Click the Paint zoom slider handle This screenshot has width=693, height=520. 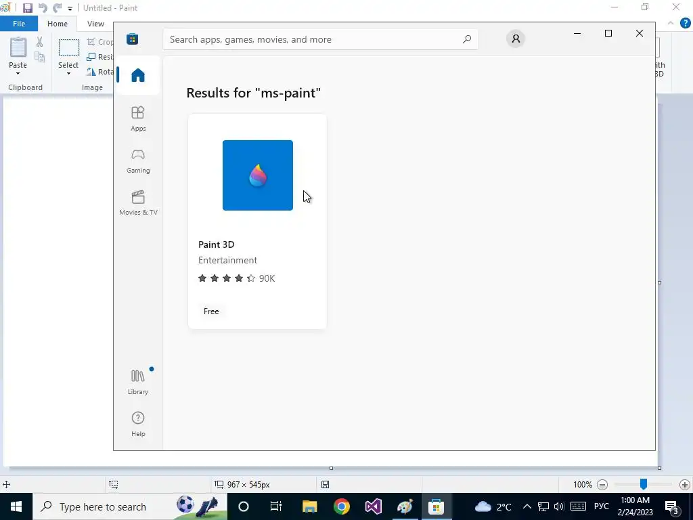(644, 484)
